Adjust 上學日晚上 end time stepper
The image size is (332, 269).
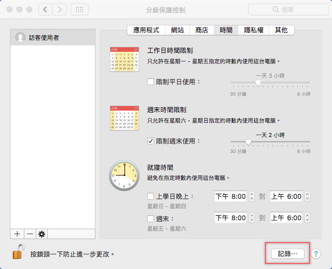(308, 196)
